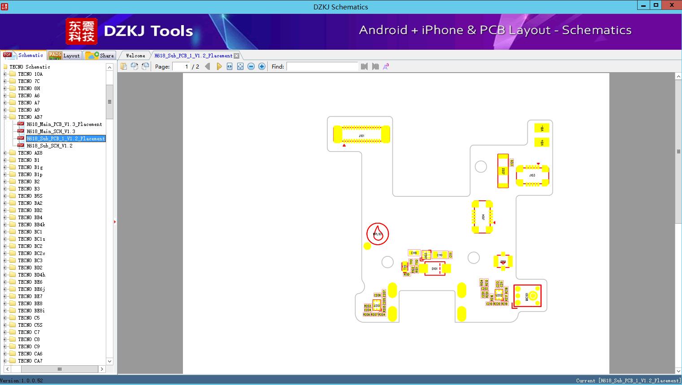Select the TECNO C5S folder
This screenshot has height=385, width=682.
[30, 325]
